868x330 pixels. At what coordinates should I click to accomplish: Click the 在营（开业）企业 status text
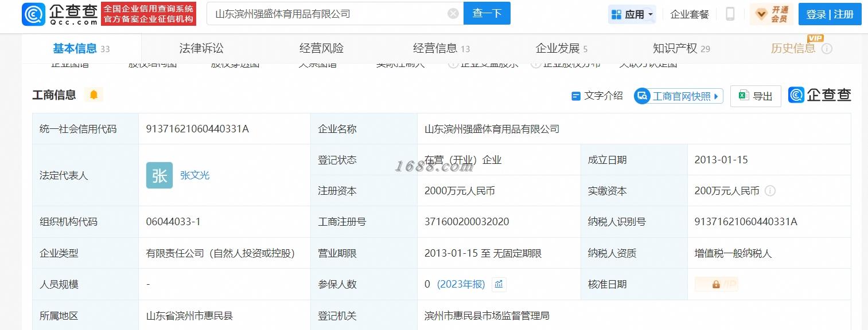pos(463,160)
